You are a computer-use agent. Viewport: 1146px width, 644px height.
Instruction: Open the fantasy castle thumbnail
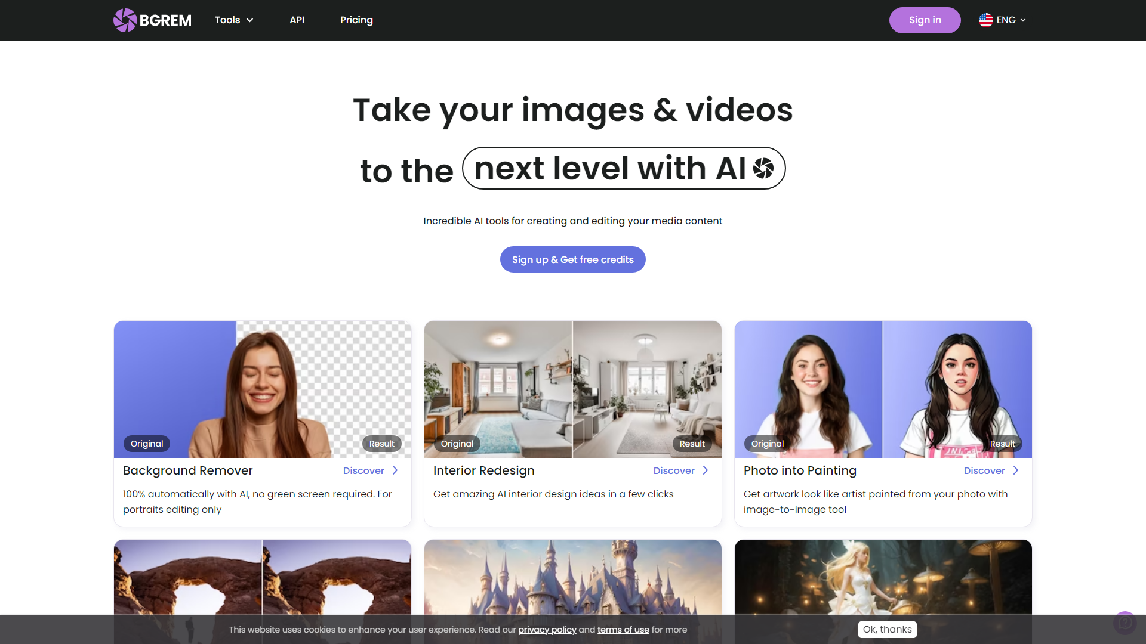coord(573,577)
